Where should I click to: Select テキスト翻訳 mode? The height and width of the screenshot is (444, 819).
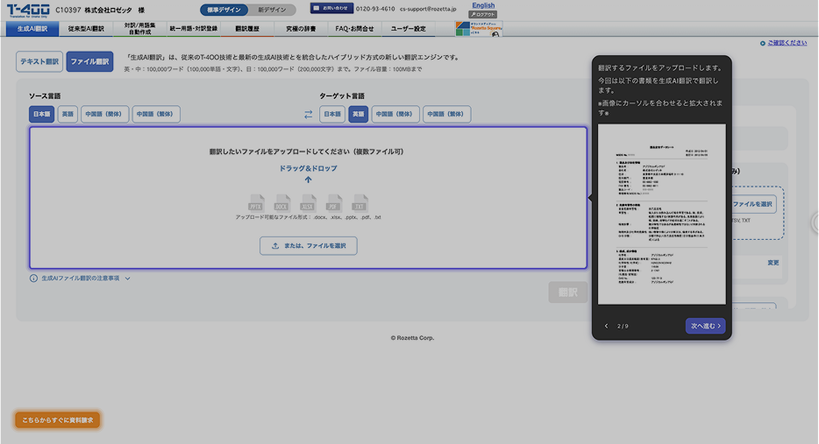pyautogui.click(x=39, y=61)
